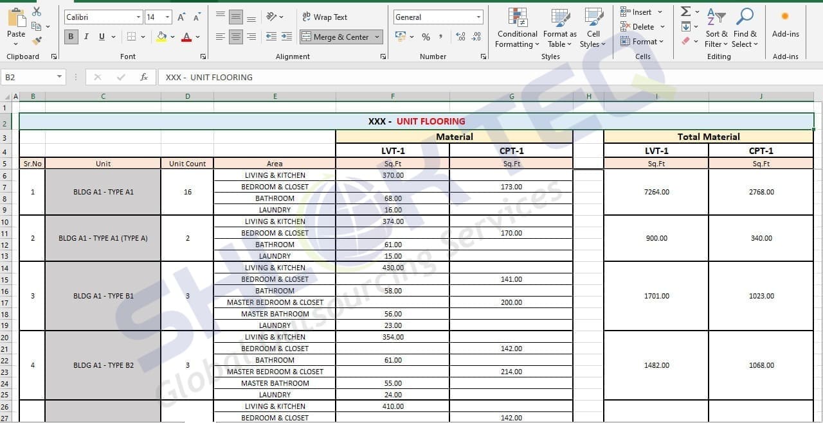Image resolution: width=823 pixels, height=423 pixels.
Task: Open the Merge & Center dropdown arrow
Action: (377, 37)
